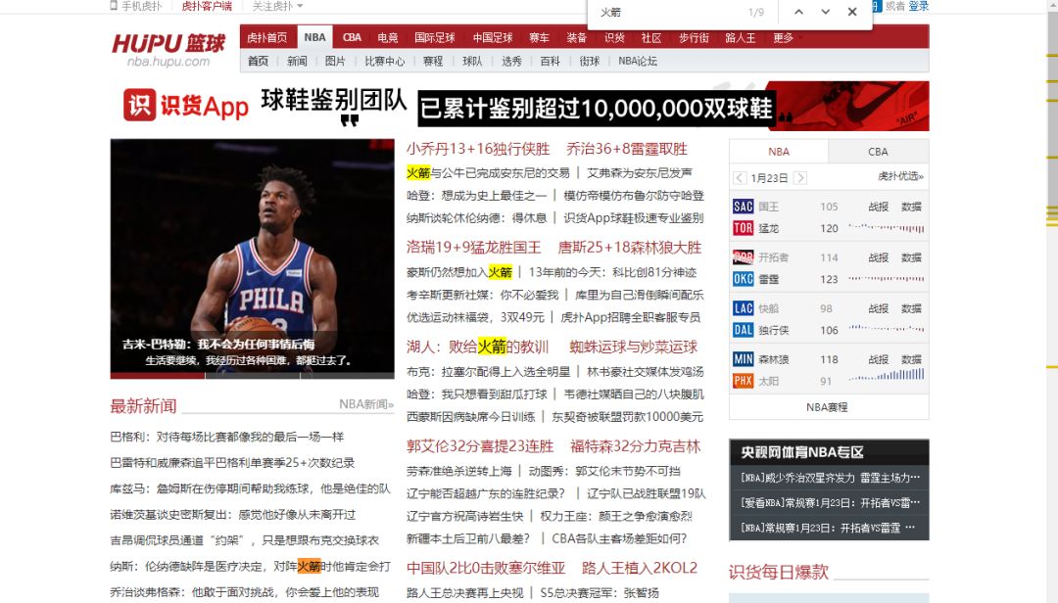Open NBA论坛 in sub-navigation
The width and height of the screenshot is (1058, 603).
coord(638,61)
